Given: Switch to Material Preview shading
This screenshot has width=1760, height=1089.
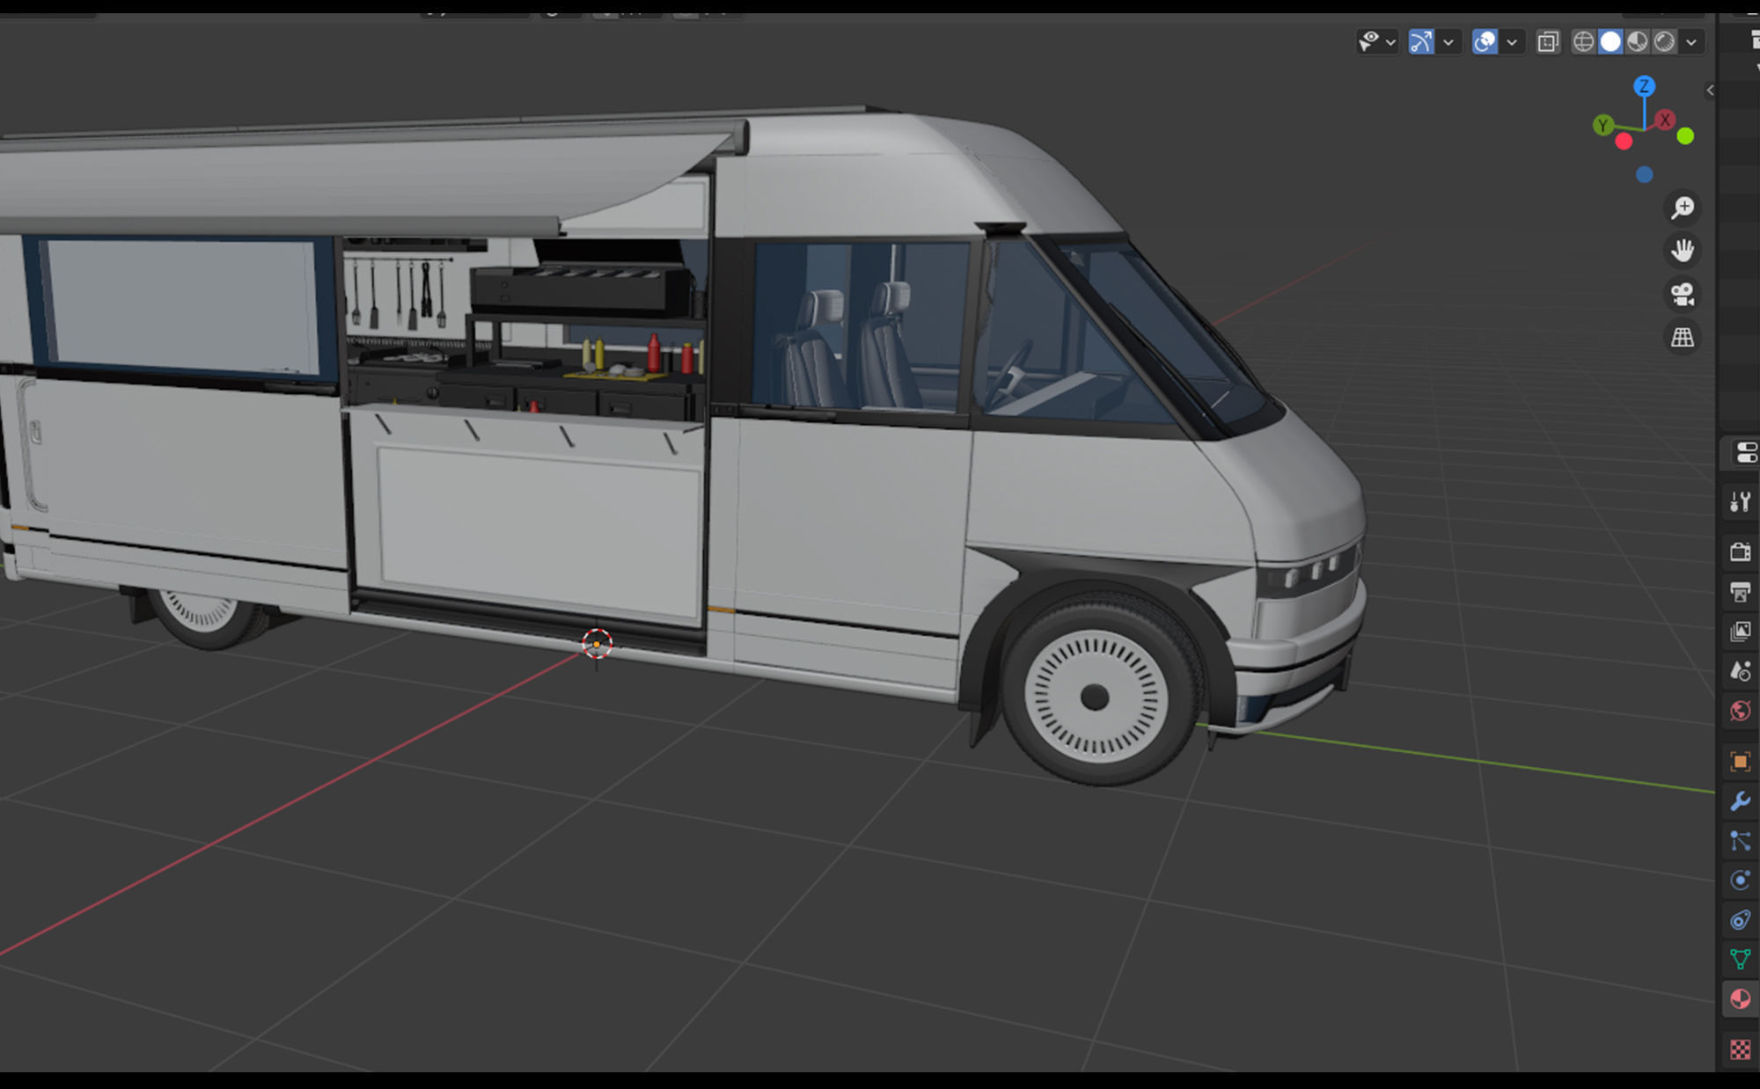Looking at the screenshot, I should (x=1637, y=41).
